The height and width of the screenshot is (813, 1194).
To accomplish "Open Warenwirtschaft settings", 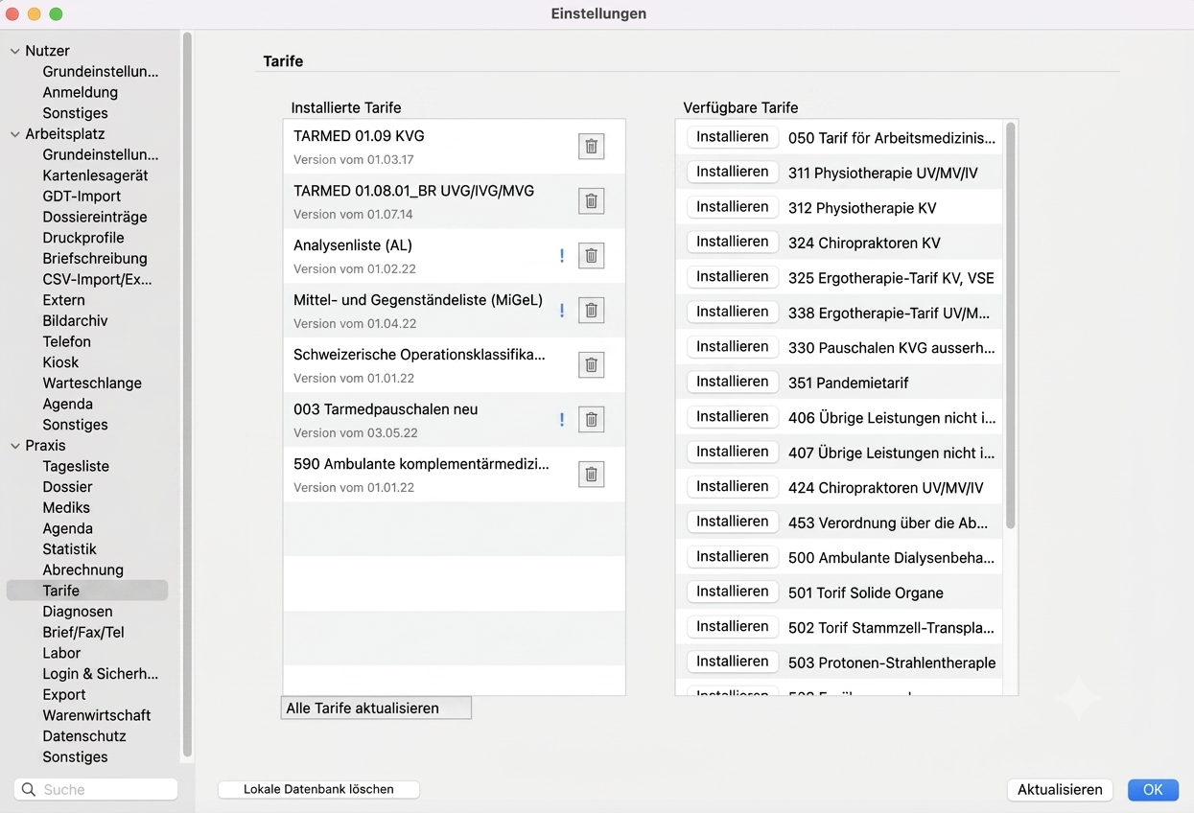I will 97,716.
